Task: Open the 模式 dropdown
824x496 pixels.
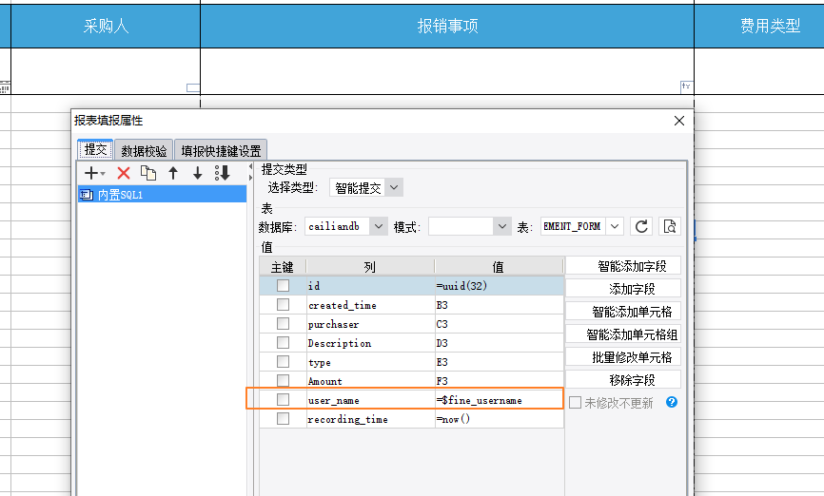Action: 469,226
